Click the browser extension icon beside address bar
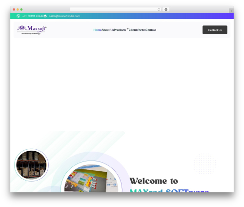Image resolution: width=244 pixels, height=207 pixels. [x=166, y=9]
